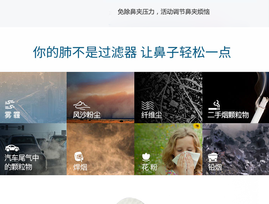
Task: Click the smoking cigarette icon above 二手烟颗粒物
Action: 214,105
